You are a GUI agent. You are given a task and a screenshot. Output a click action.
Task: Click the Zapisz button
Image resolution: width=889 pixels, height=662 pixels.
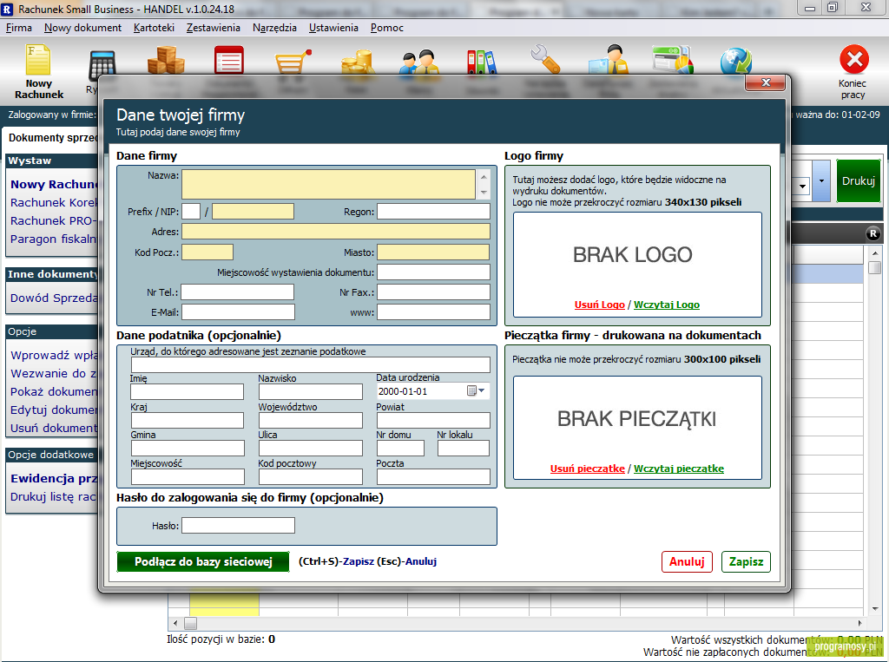[746, 561]
